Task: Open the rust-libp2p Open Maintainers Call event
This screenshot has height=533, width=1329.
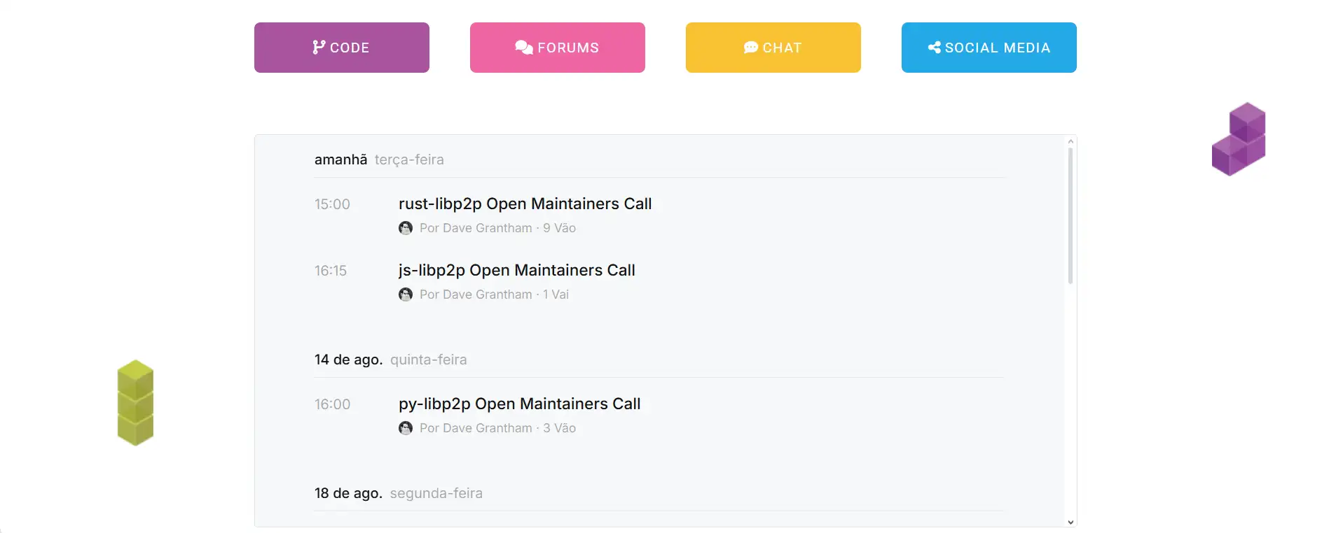Action: [x=525, y=204]
